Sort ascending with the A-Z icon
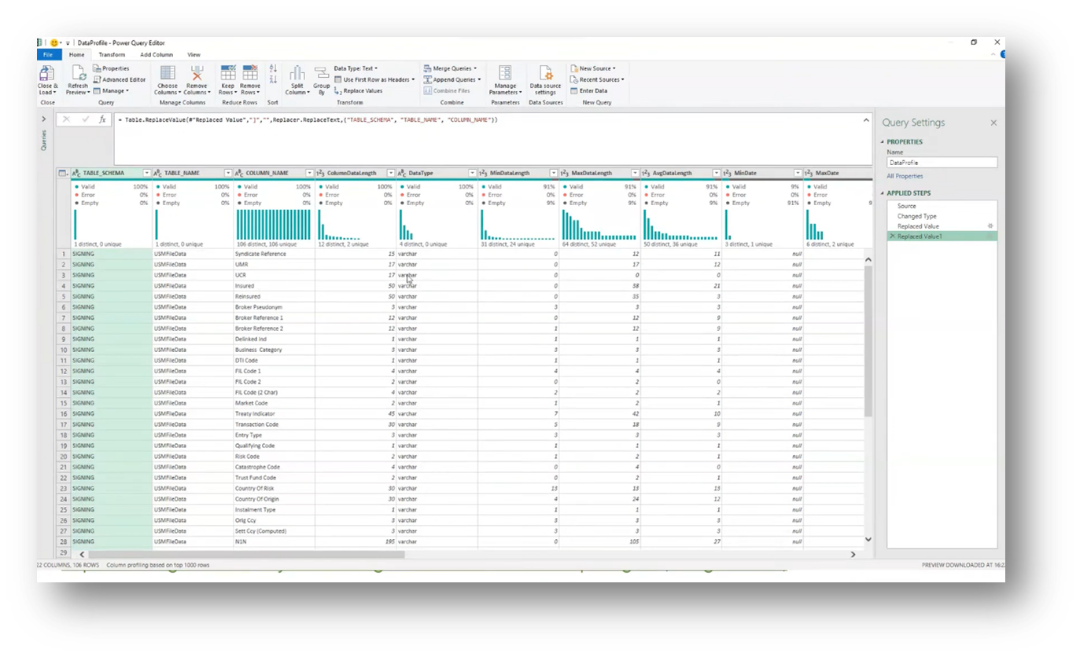The width and height of the screenshot is (1080, 657). click(x=273, y=68)
